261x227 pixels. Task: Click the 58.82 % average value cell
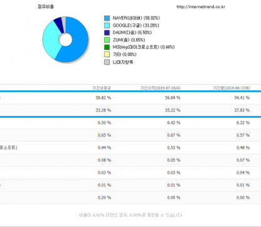click(x=104, y=98)
